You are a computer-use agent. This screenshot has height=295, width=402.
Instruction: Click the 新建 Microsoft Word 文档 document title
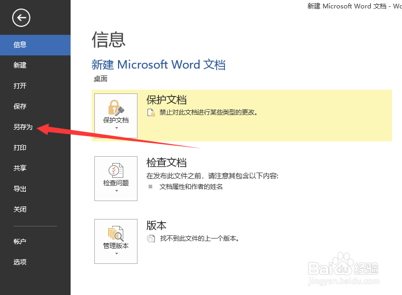tap(159, 64)
